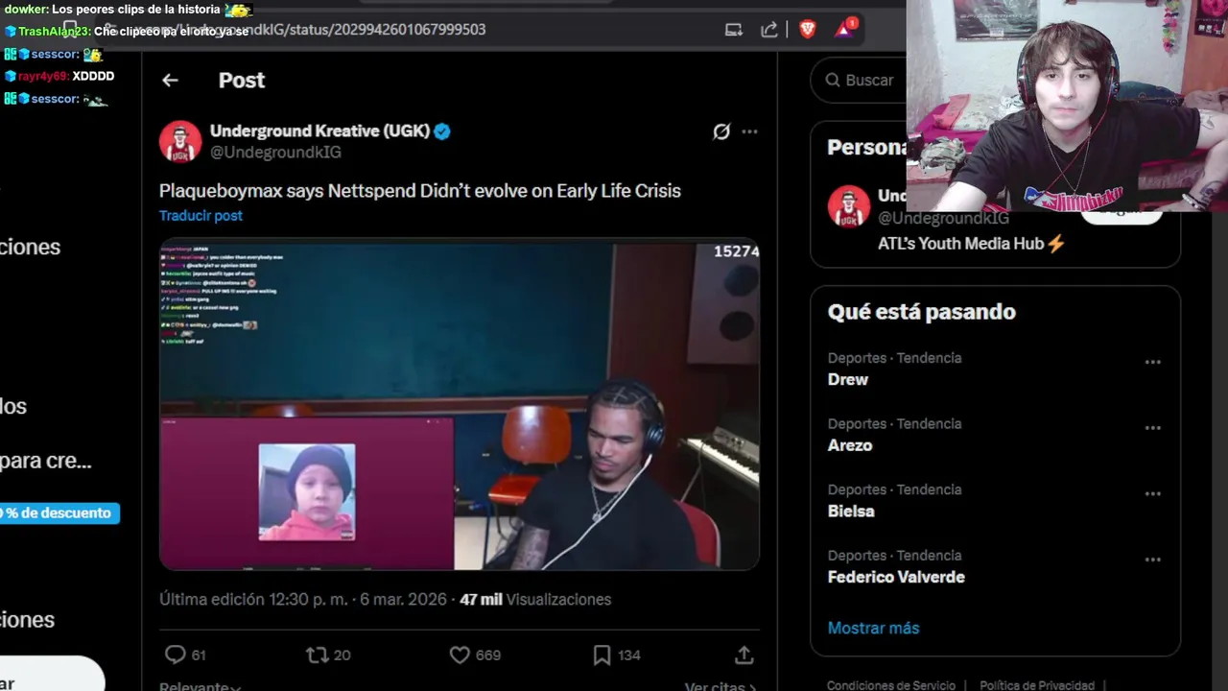1228x691 pixels.
Task: Open the three-dot menu beside Drew
Action: coord(1153,363)
